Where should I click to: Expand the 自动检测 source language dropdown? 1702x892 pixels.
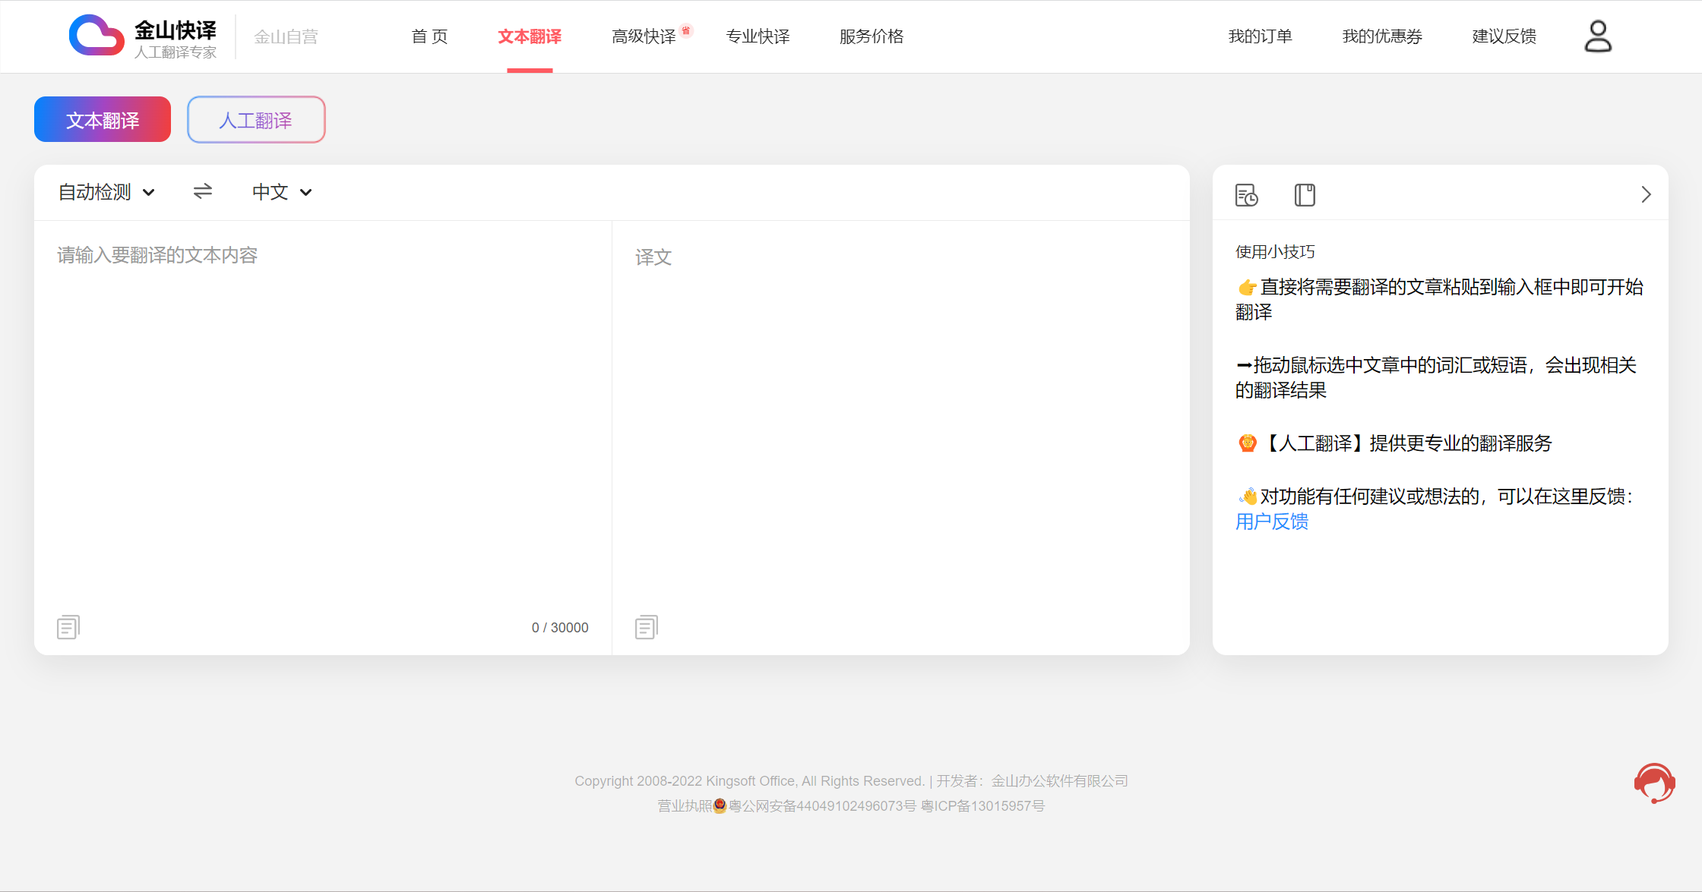point(106,192)
